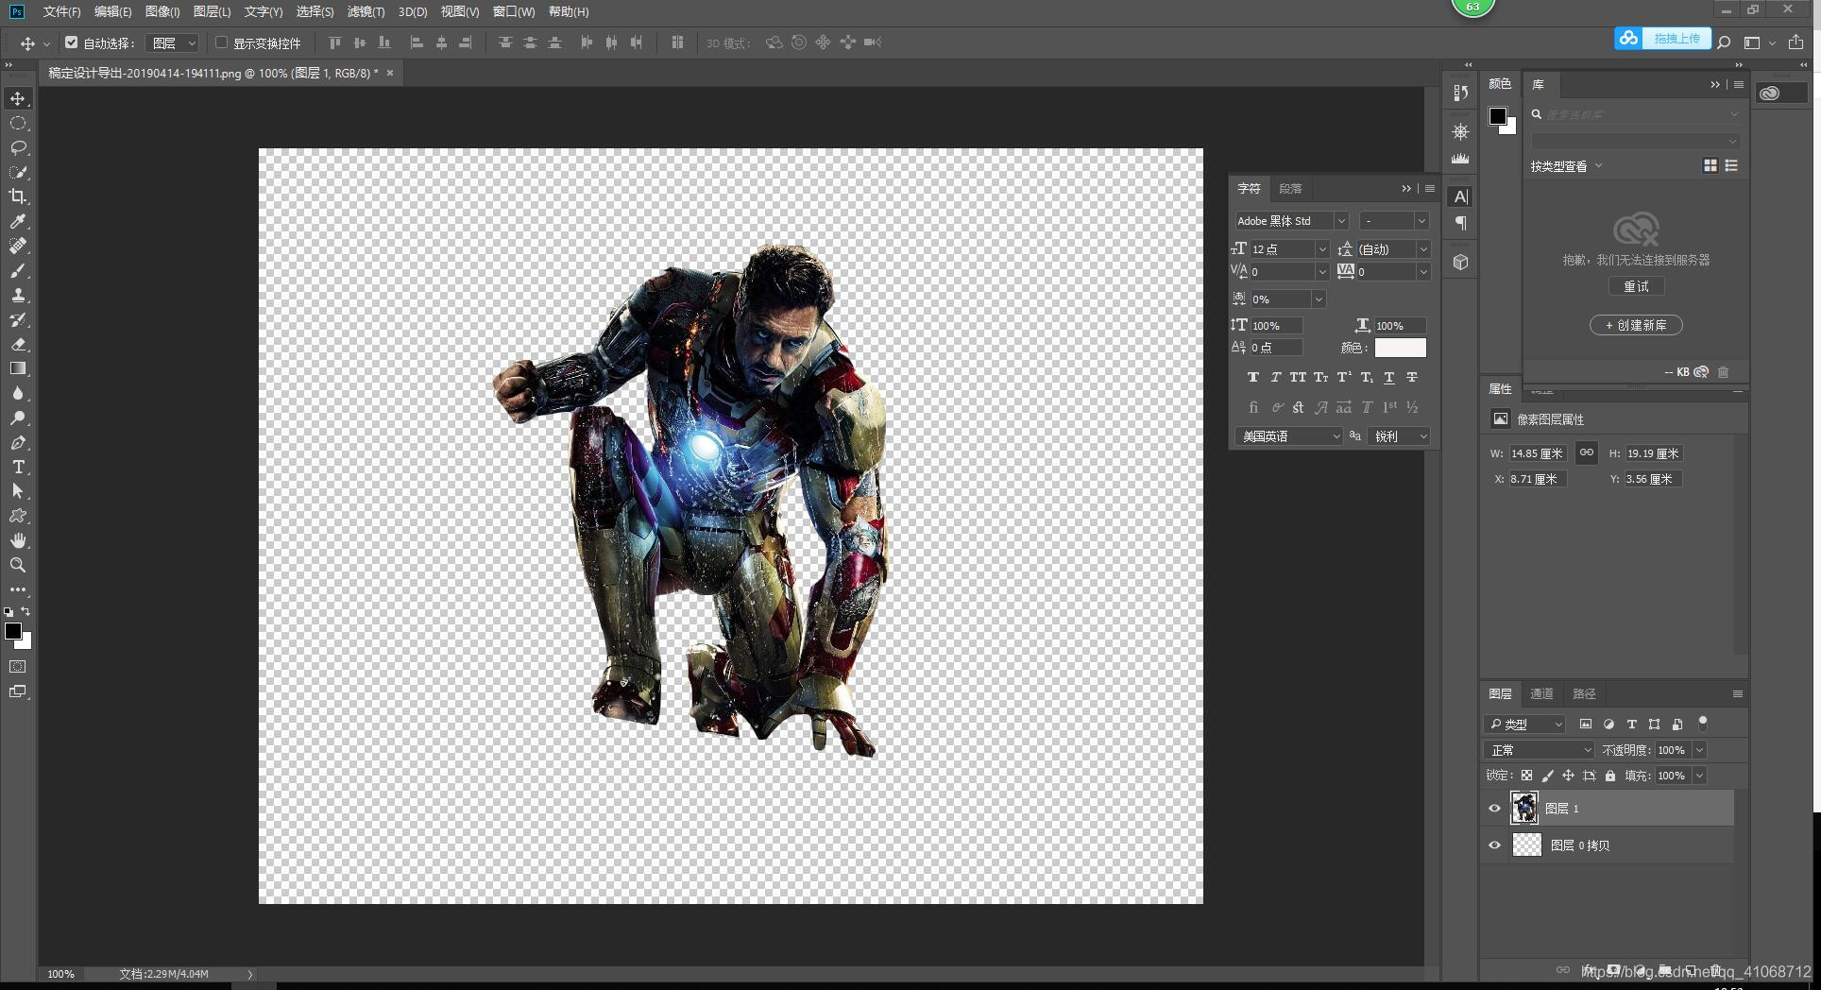Image resolution: width=1821 pixels, height=990 pixels.
Task: Select the Clone Stamp tool
Action: coord(18,295)
